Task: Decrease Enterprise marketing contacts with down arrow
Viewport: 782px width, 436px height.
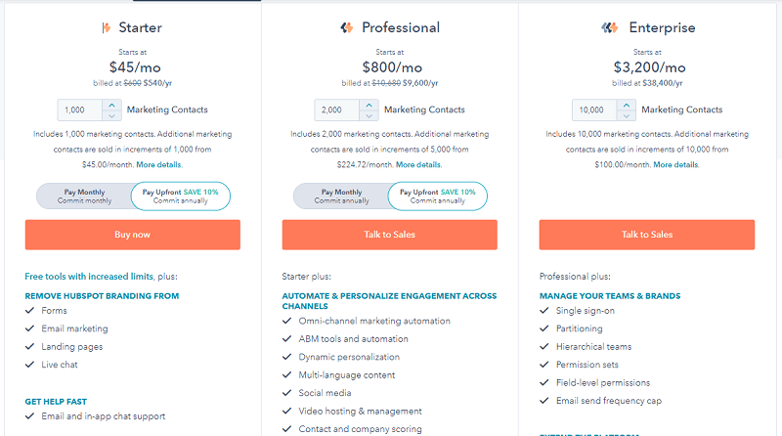Action: point(626,115)
